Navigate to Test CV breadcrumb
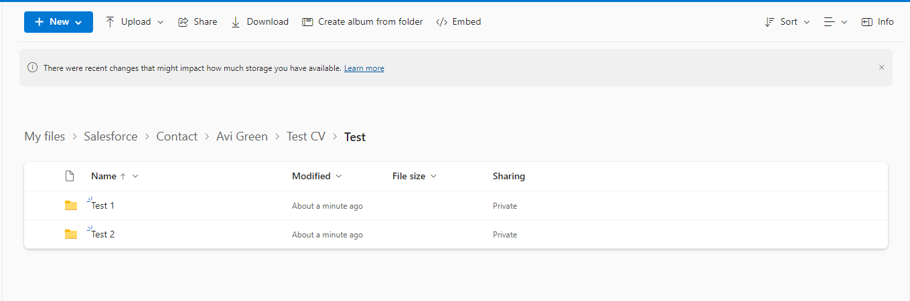The image size is (910, 301). 306,136
